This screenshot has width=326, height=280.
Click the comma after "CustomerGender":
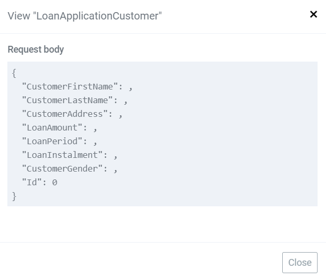(x=116, y=171)
